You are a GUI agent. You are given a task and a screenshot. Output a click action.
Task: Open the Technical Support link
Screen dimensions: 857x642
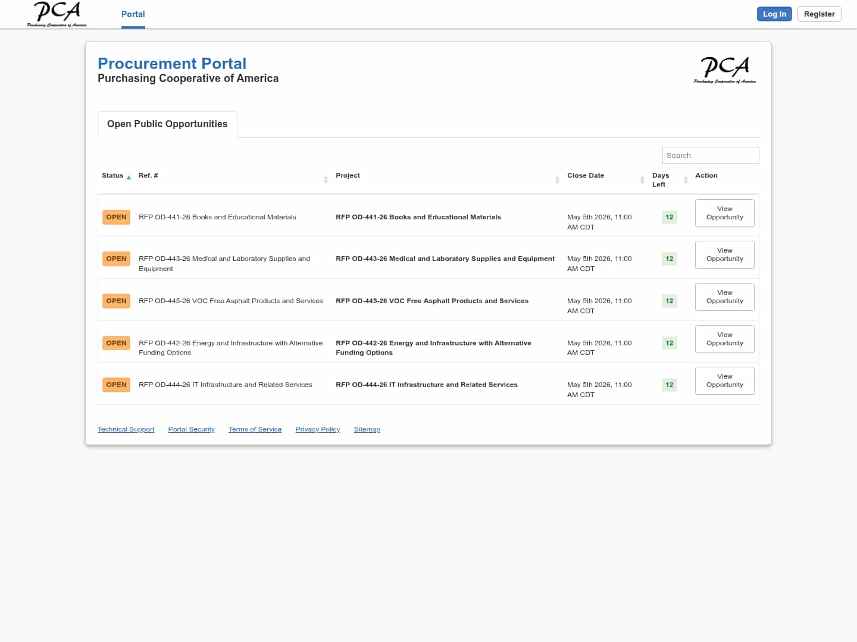pyautogui.click(x=126, y=429)
